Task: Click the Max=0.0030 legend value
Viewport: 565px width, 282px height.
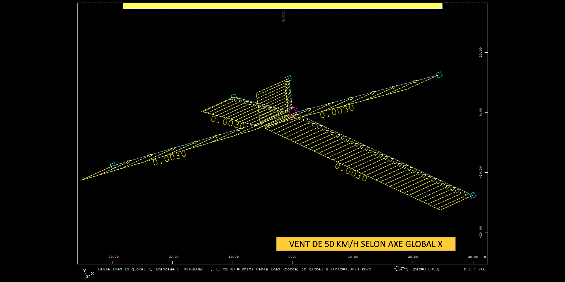Action: [426, 269]
